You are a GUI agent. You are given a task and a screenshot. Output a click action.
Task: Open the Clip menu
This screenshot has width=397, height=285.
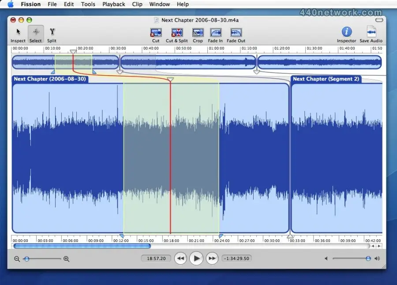click(137, 4)
